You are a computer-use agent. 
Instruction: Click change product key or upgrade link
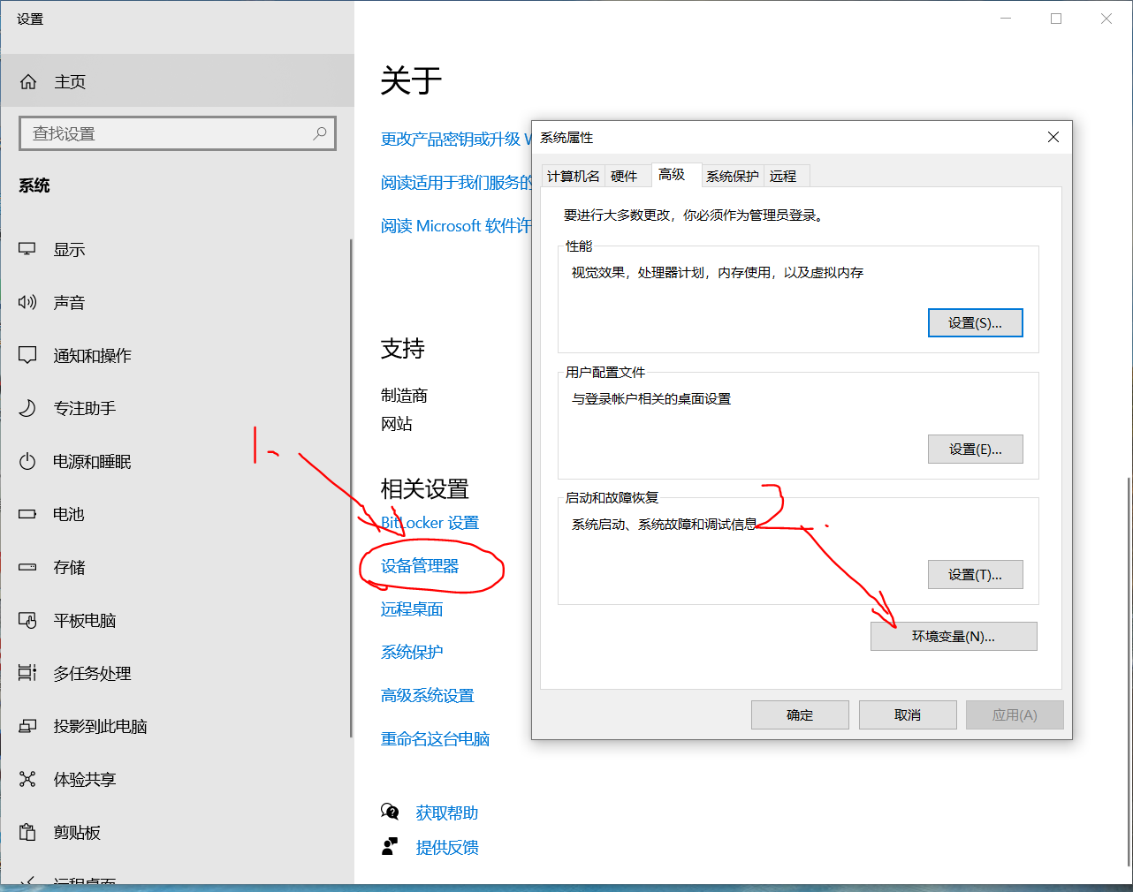coord(456,140)
